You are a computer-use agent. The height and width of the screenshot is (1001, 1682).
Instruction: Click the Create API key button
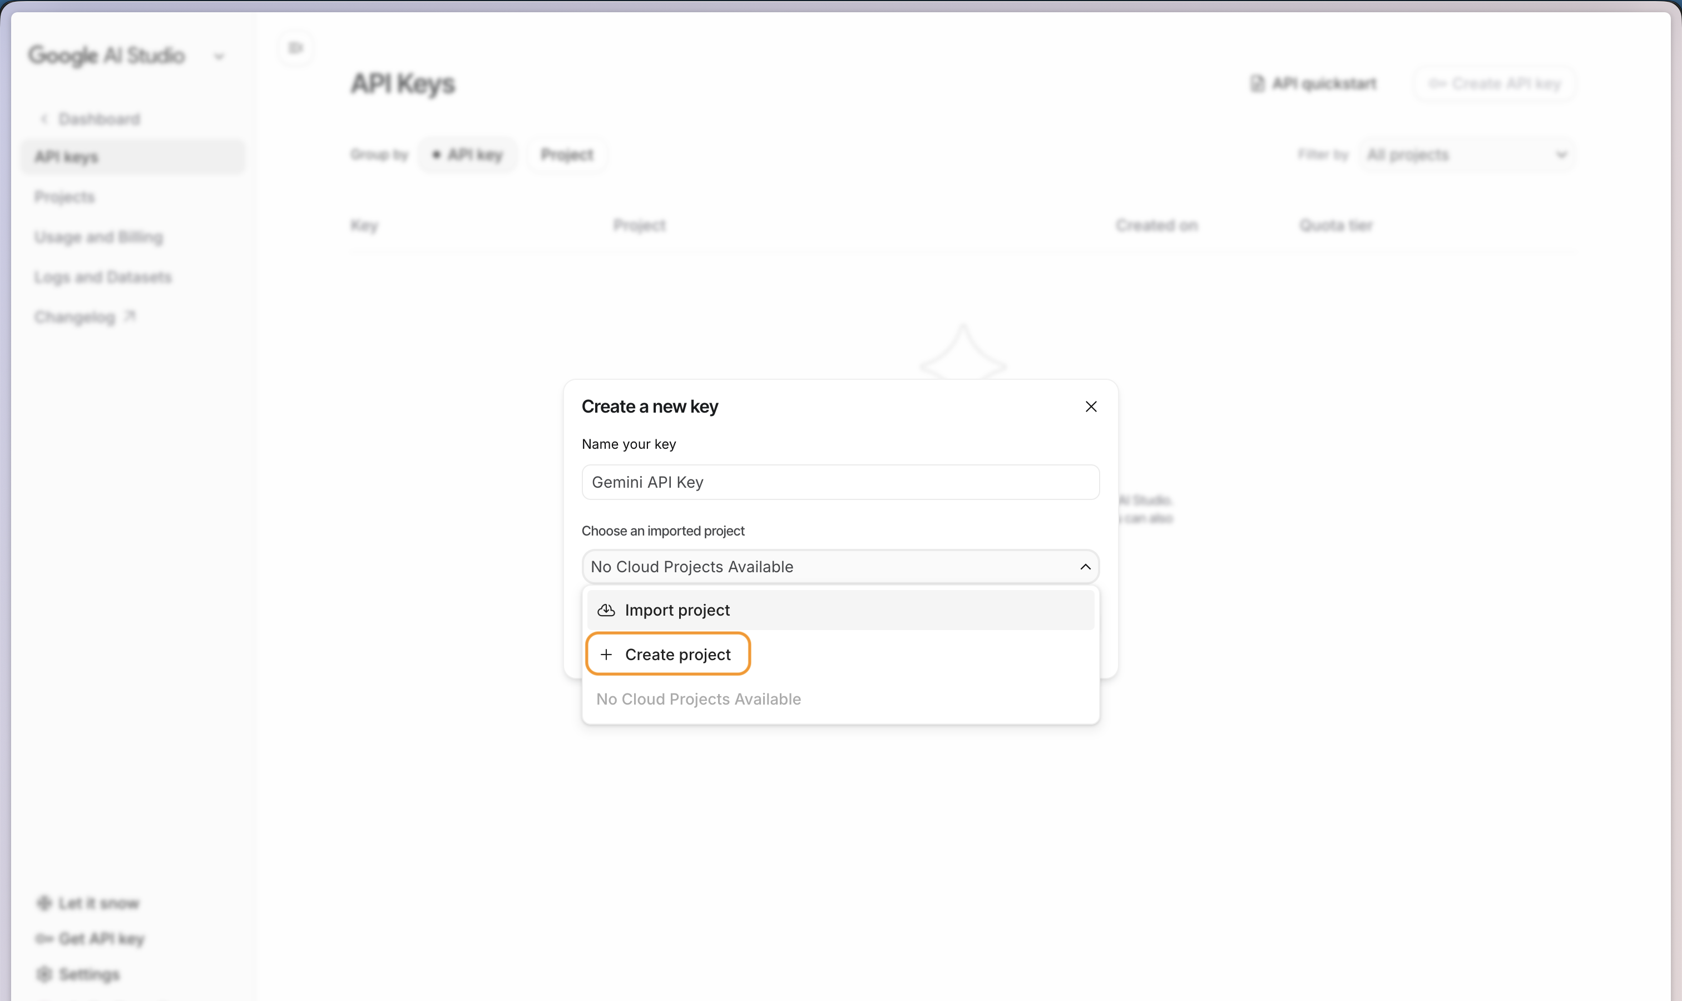[x=1495, y=83]
